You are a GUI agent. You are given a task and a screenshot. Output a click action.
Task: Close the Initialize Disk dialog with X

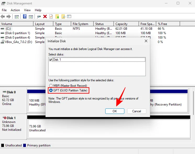coord(146,41)
